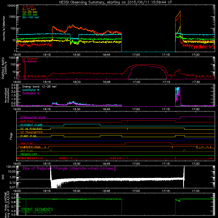Viewport: 218px width, 218px height.
Task: Click the 10000 tick on the counts axis
Action: tap(11, 6)
